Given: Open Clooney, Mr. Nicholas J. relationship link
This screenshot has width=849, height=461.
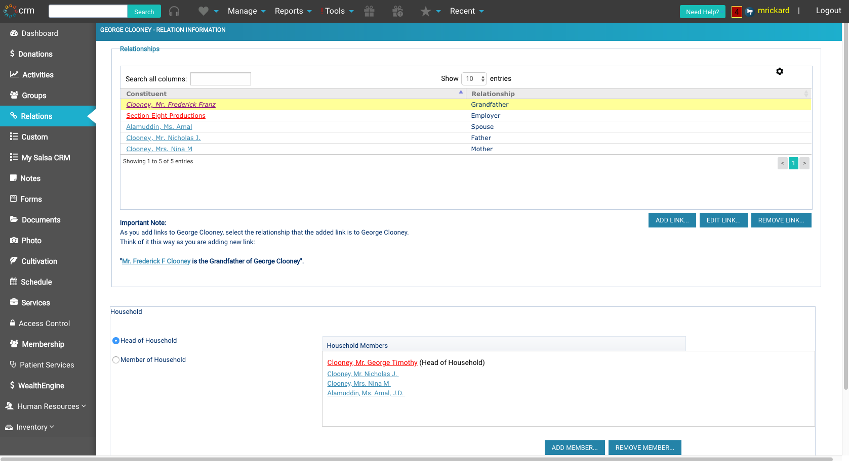Looking at the screenshot, I should [x=164, y=138].
